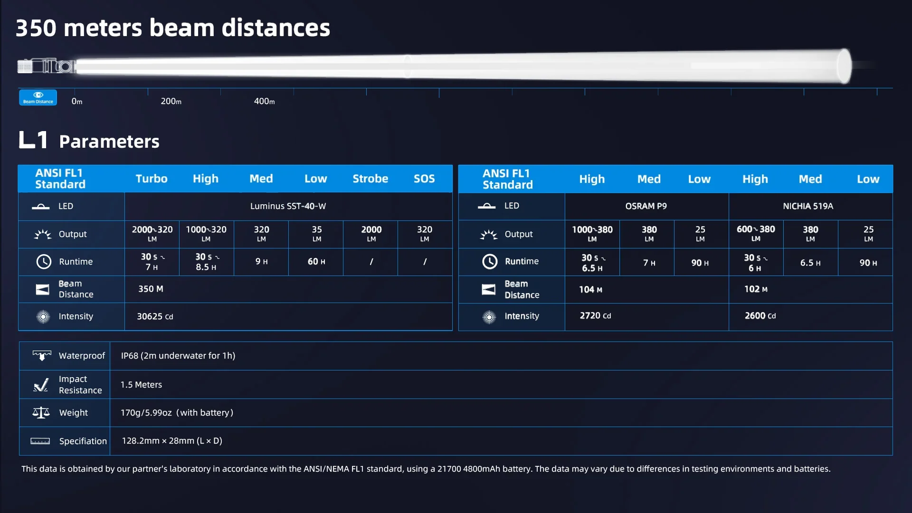Click the blue Beam Distance eye badge
This screenshot has height=513, width=912.
[x=38, y=97]
